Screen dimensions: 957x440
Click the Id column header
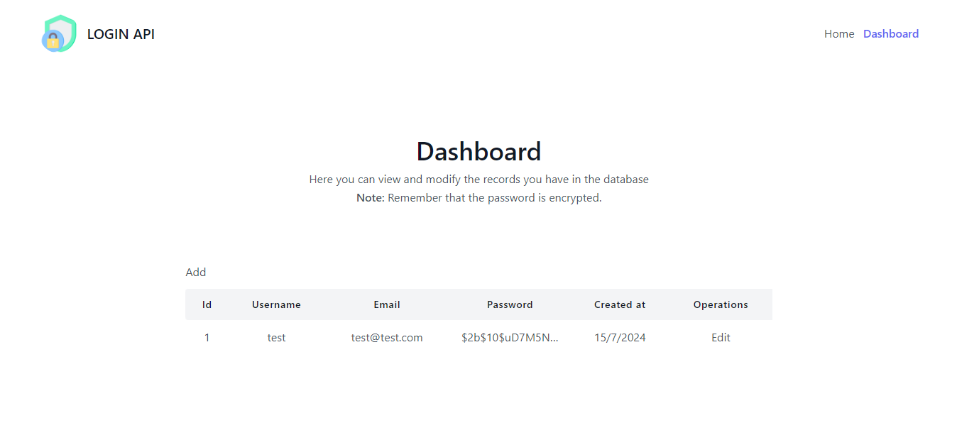click(207, 304)
